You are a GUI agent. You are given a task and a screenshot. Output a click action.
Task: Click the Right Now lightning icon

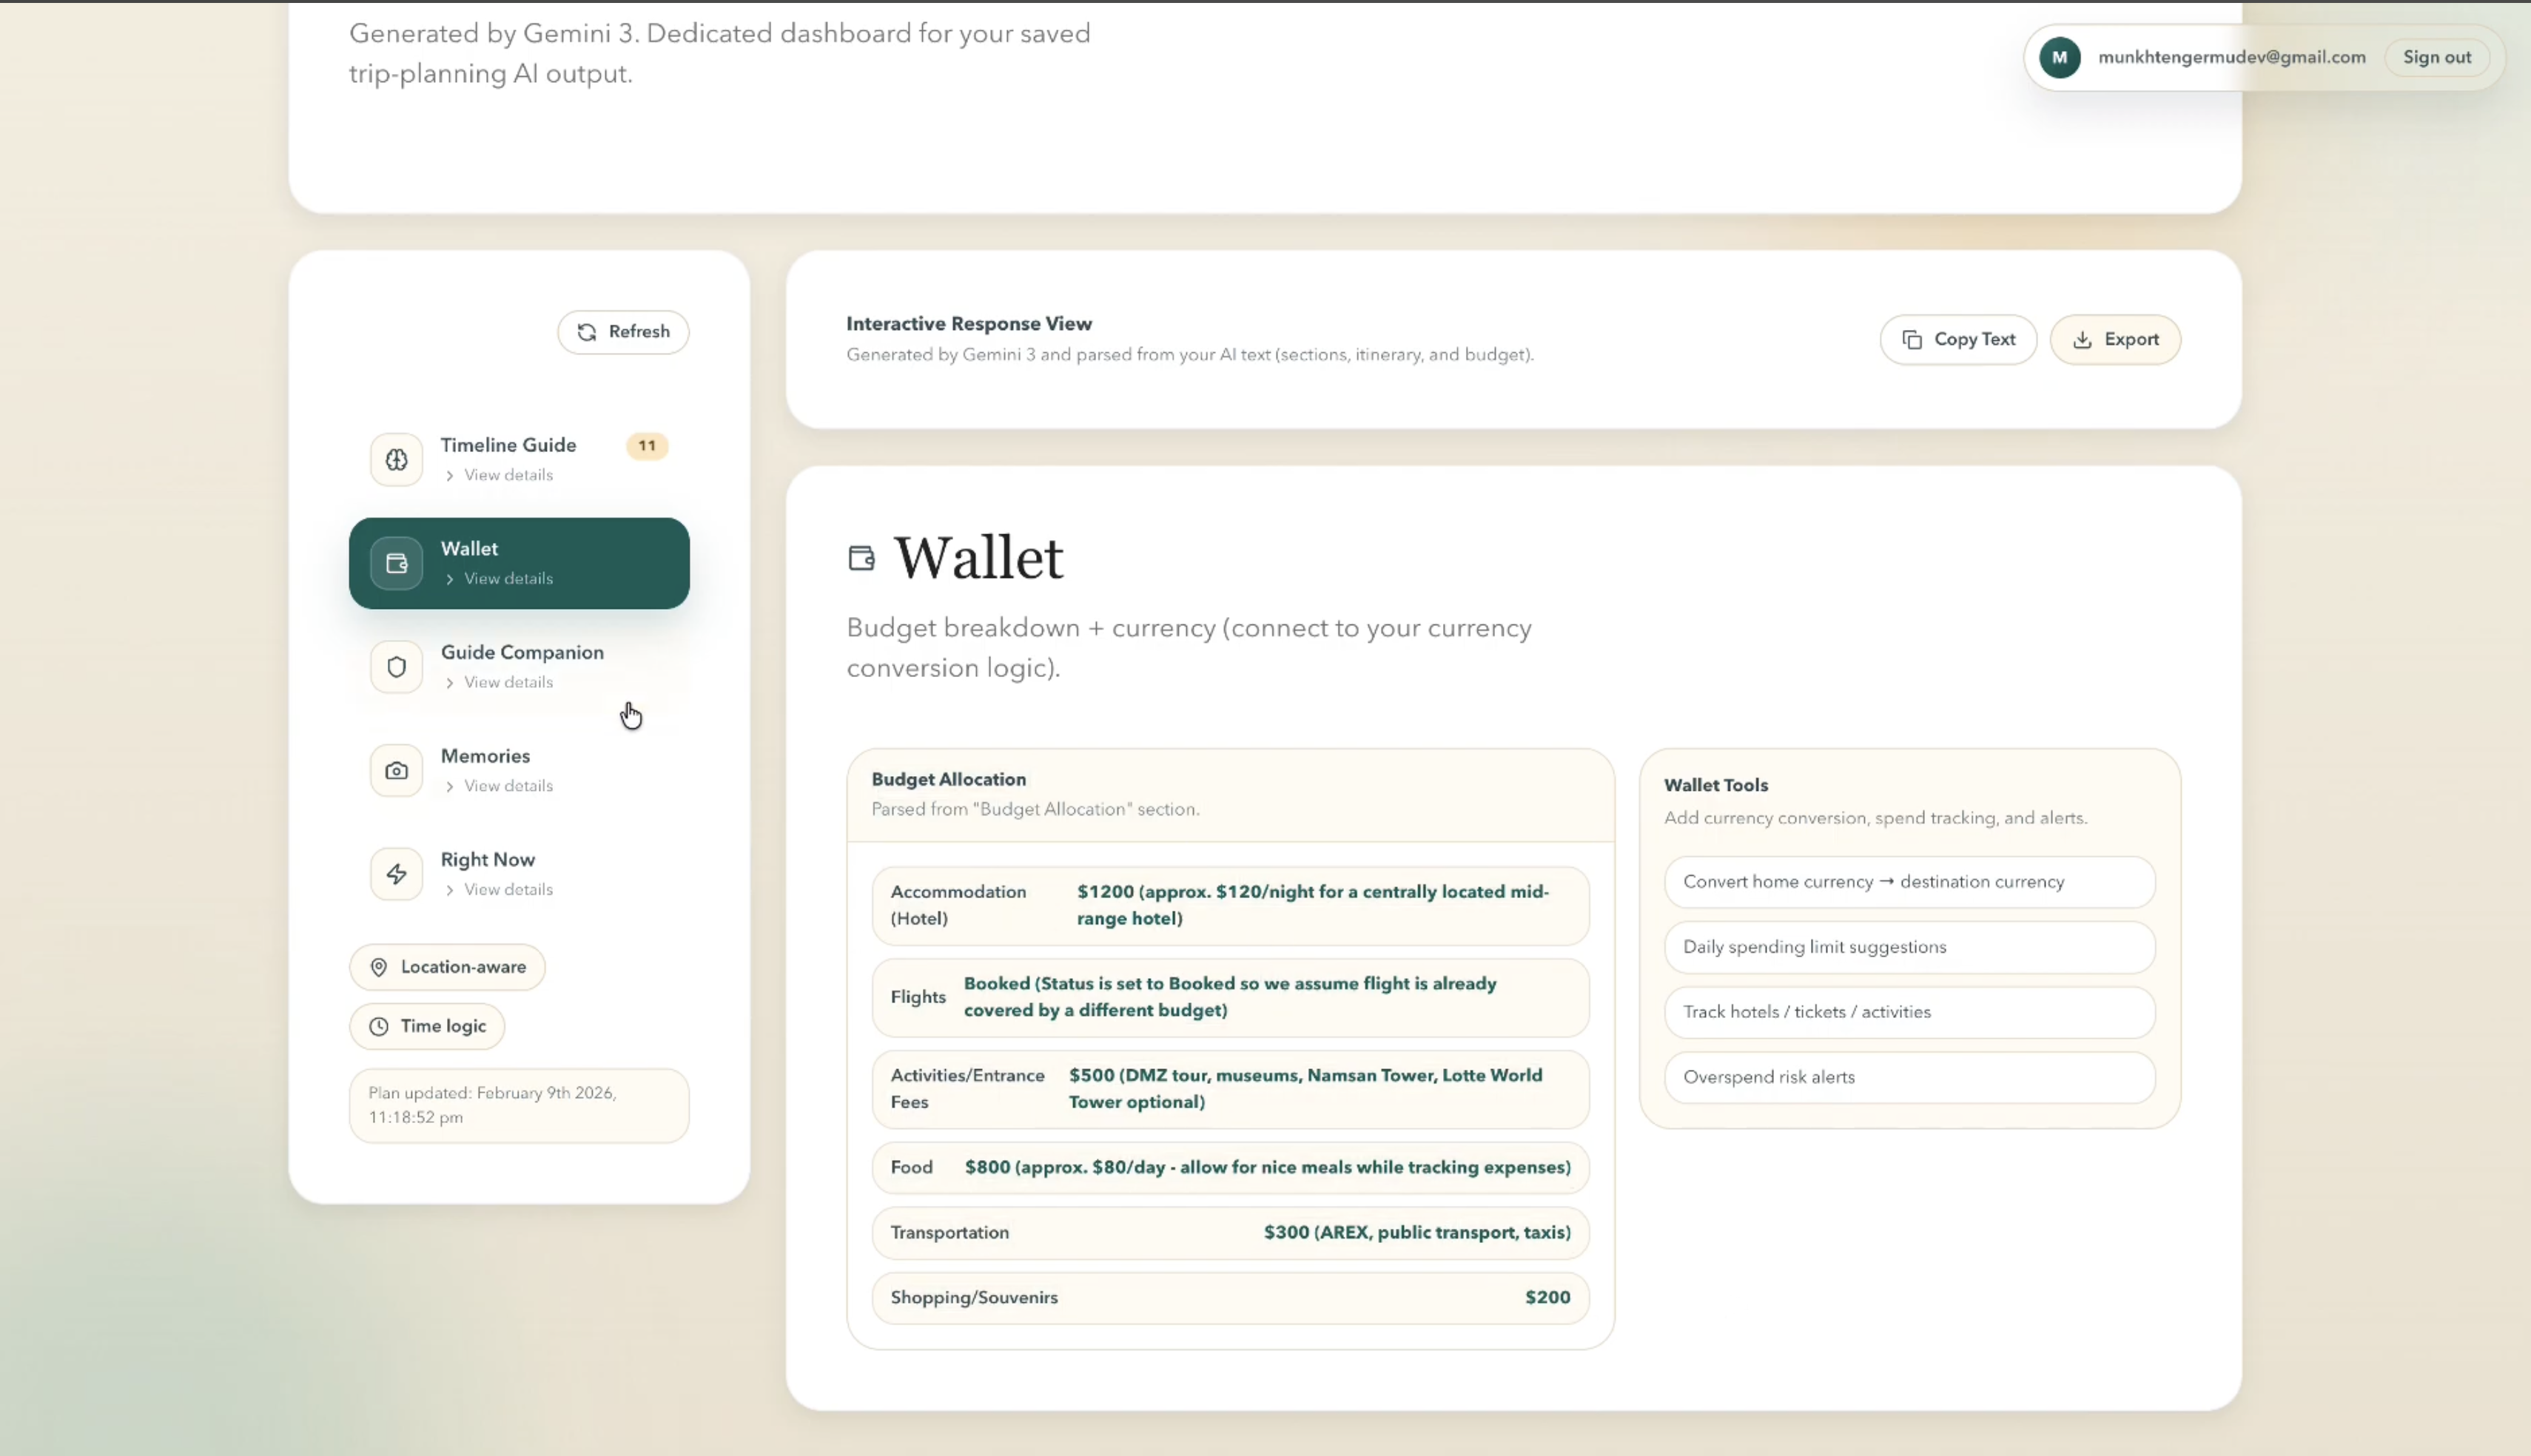(396, 874)
